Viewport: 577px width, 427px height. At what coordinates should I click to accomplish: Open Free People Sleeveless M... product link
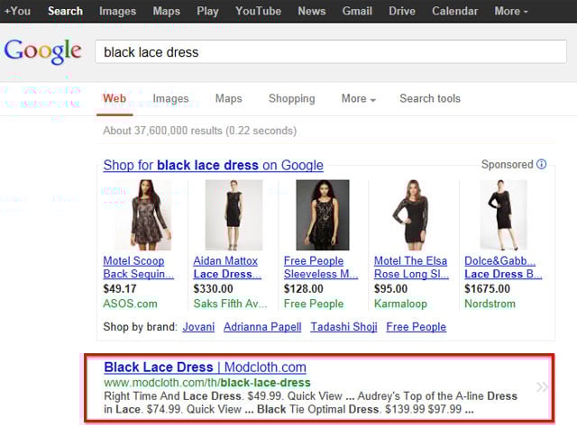tap(321, 268)
